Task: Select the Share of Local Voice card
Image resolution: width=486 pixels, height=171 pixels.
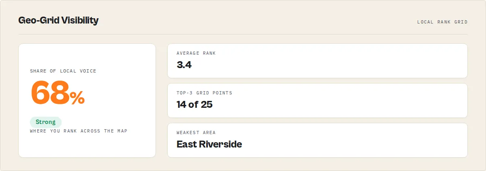Action: (87, 100)
